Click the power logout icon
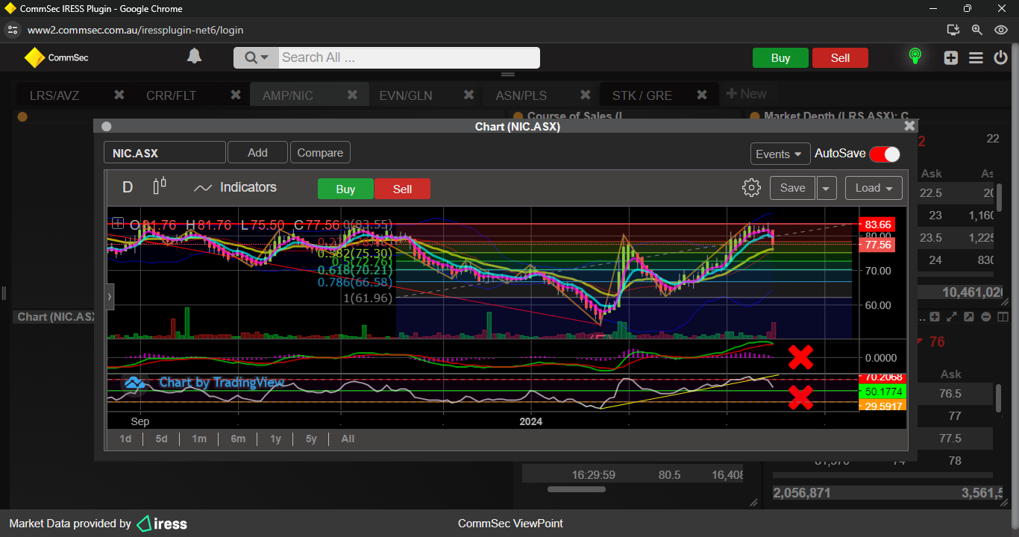 (1000, 57)
